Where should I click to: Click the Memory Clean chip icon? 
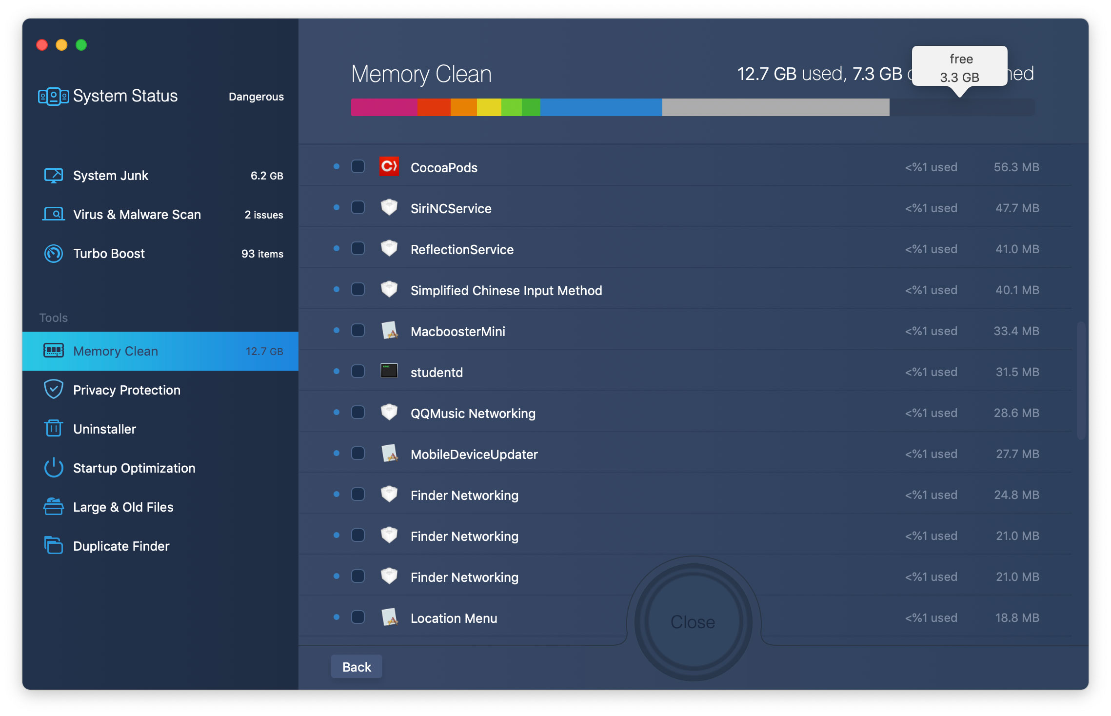54,351
